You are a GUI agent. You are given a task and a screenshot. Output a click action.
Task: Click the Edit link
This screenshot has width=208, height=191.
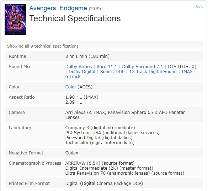click(x=199, y=6)
